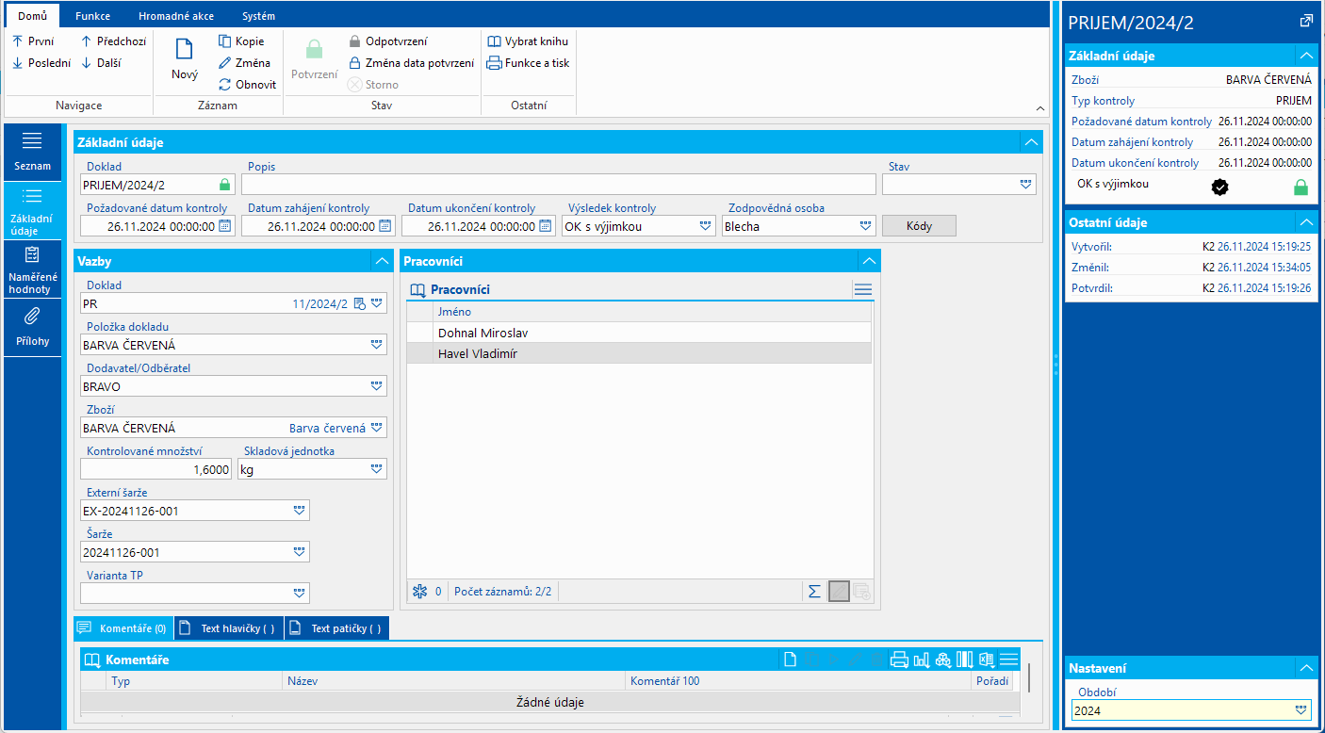Sort by Jméno column header

tap(651, 312)
